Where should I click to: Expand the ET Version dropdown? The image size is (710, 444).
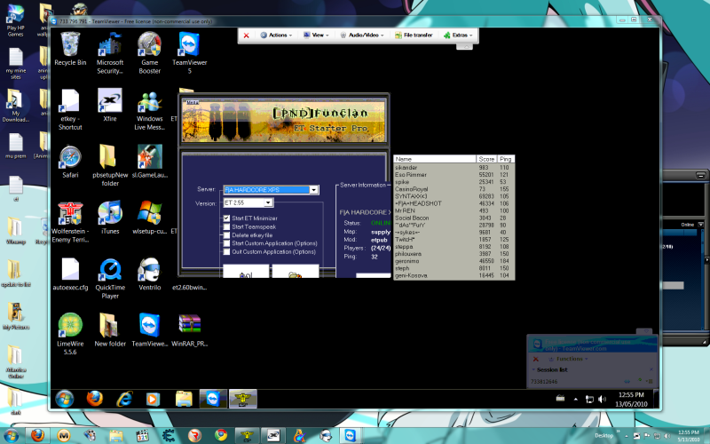[x=268, y=202]
